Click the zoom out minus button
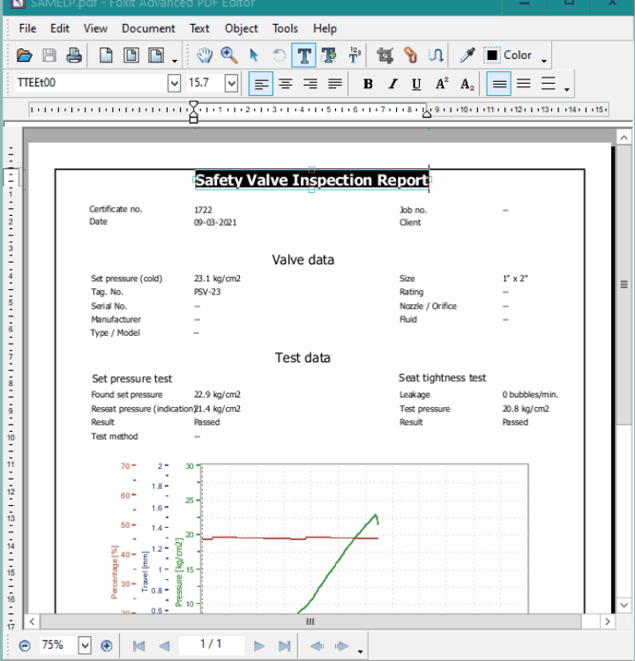635x661 pixels. point(25,645)
